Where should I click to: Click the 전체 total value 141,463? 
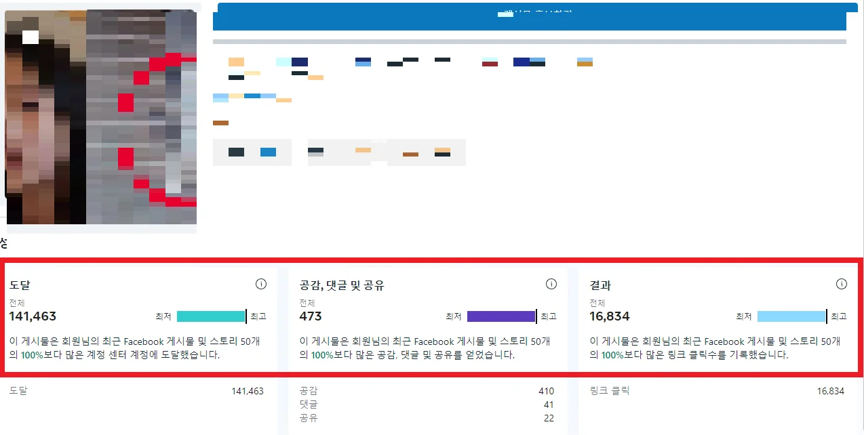click(33, 316)
